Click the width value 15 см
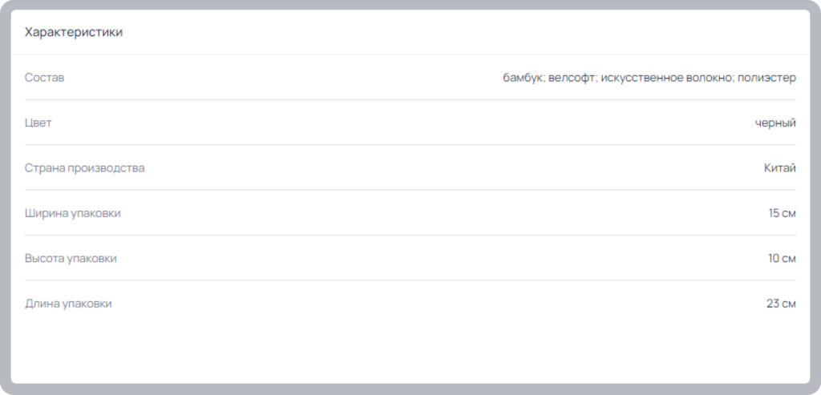821x395 pixels. [x=783, y=213]
